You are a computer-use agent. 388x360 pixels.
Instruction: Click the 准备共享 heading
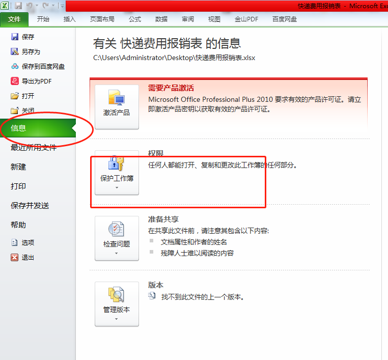click(163, 219)
